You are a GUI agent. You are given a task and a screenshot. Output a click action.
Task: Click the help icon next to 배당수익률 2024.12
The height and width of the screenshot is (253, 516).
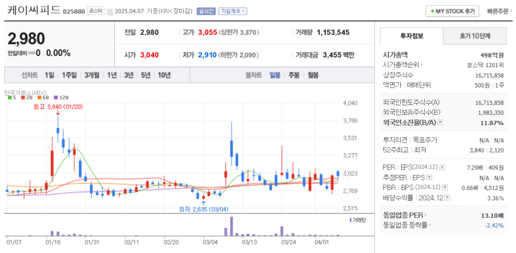click(x=448, y=197)
